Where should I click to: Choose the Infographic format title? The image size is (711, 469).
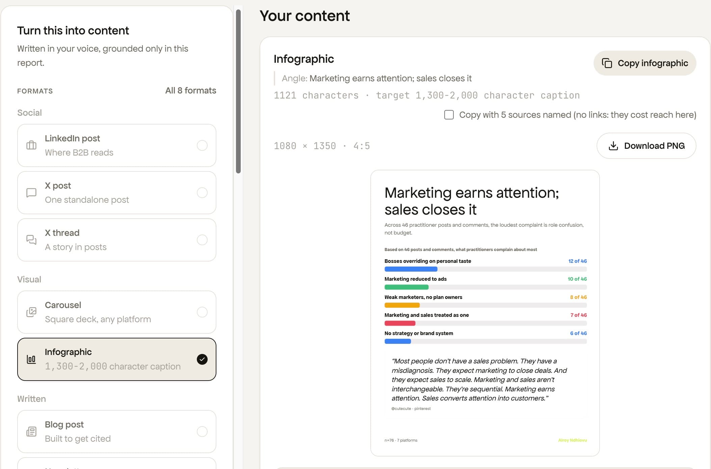68,352
